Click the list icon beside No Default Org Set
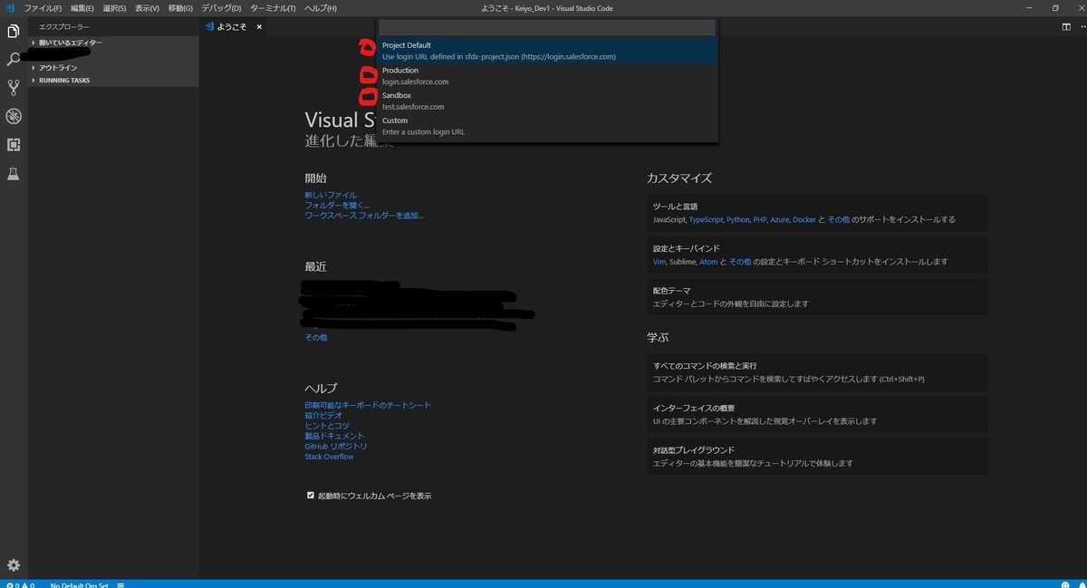This screenshot has width=1087, height=588. pyautogui.click(x=120, y=584)
